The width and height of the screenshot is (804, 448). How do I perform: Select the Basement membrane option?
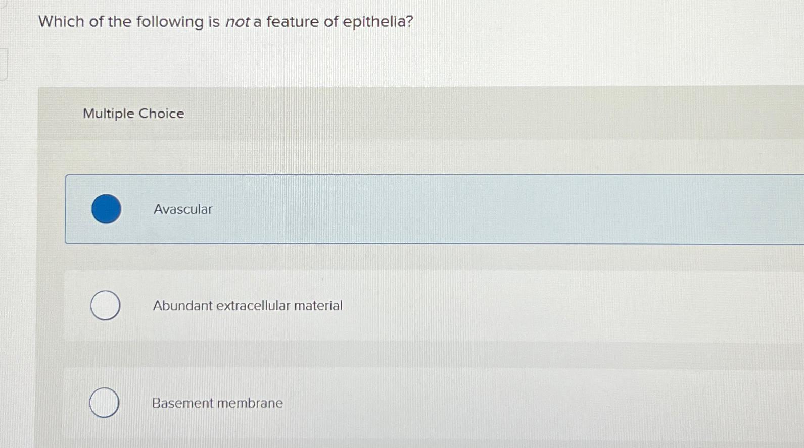point(354,403)
